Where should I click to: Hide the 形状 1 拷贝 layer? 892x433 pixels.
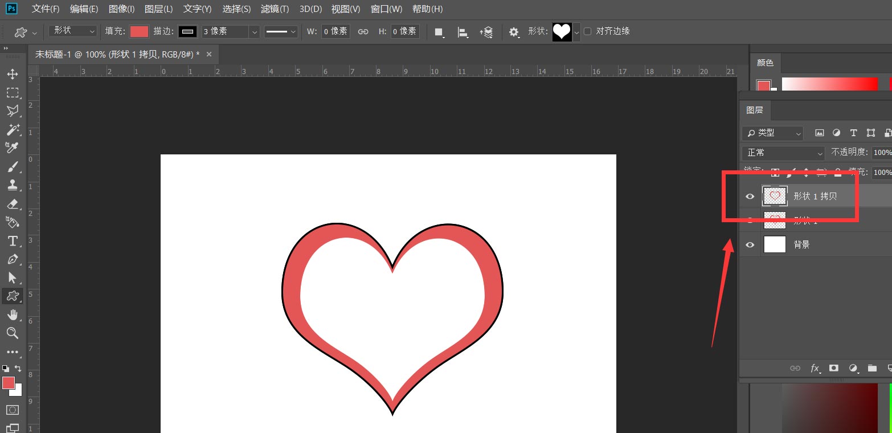pyautogui.click(x=750, y=197)
